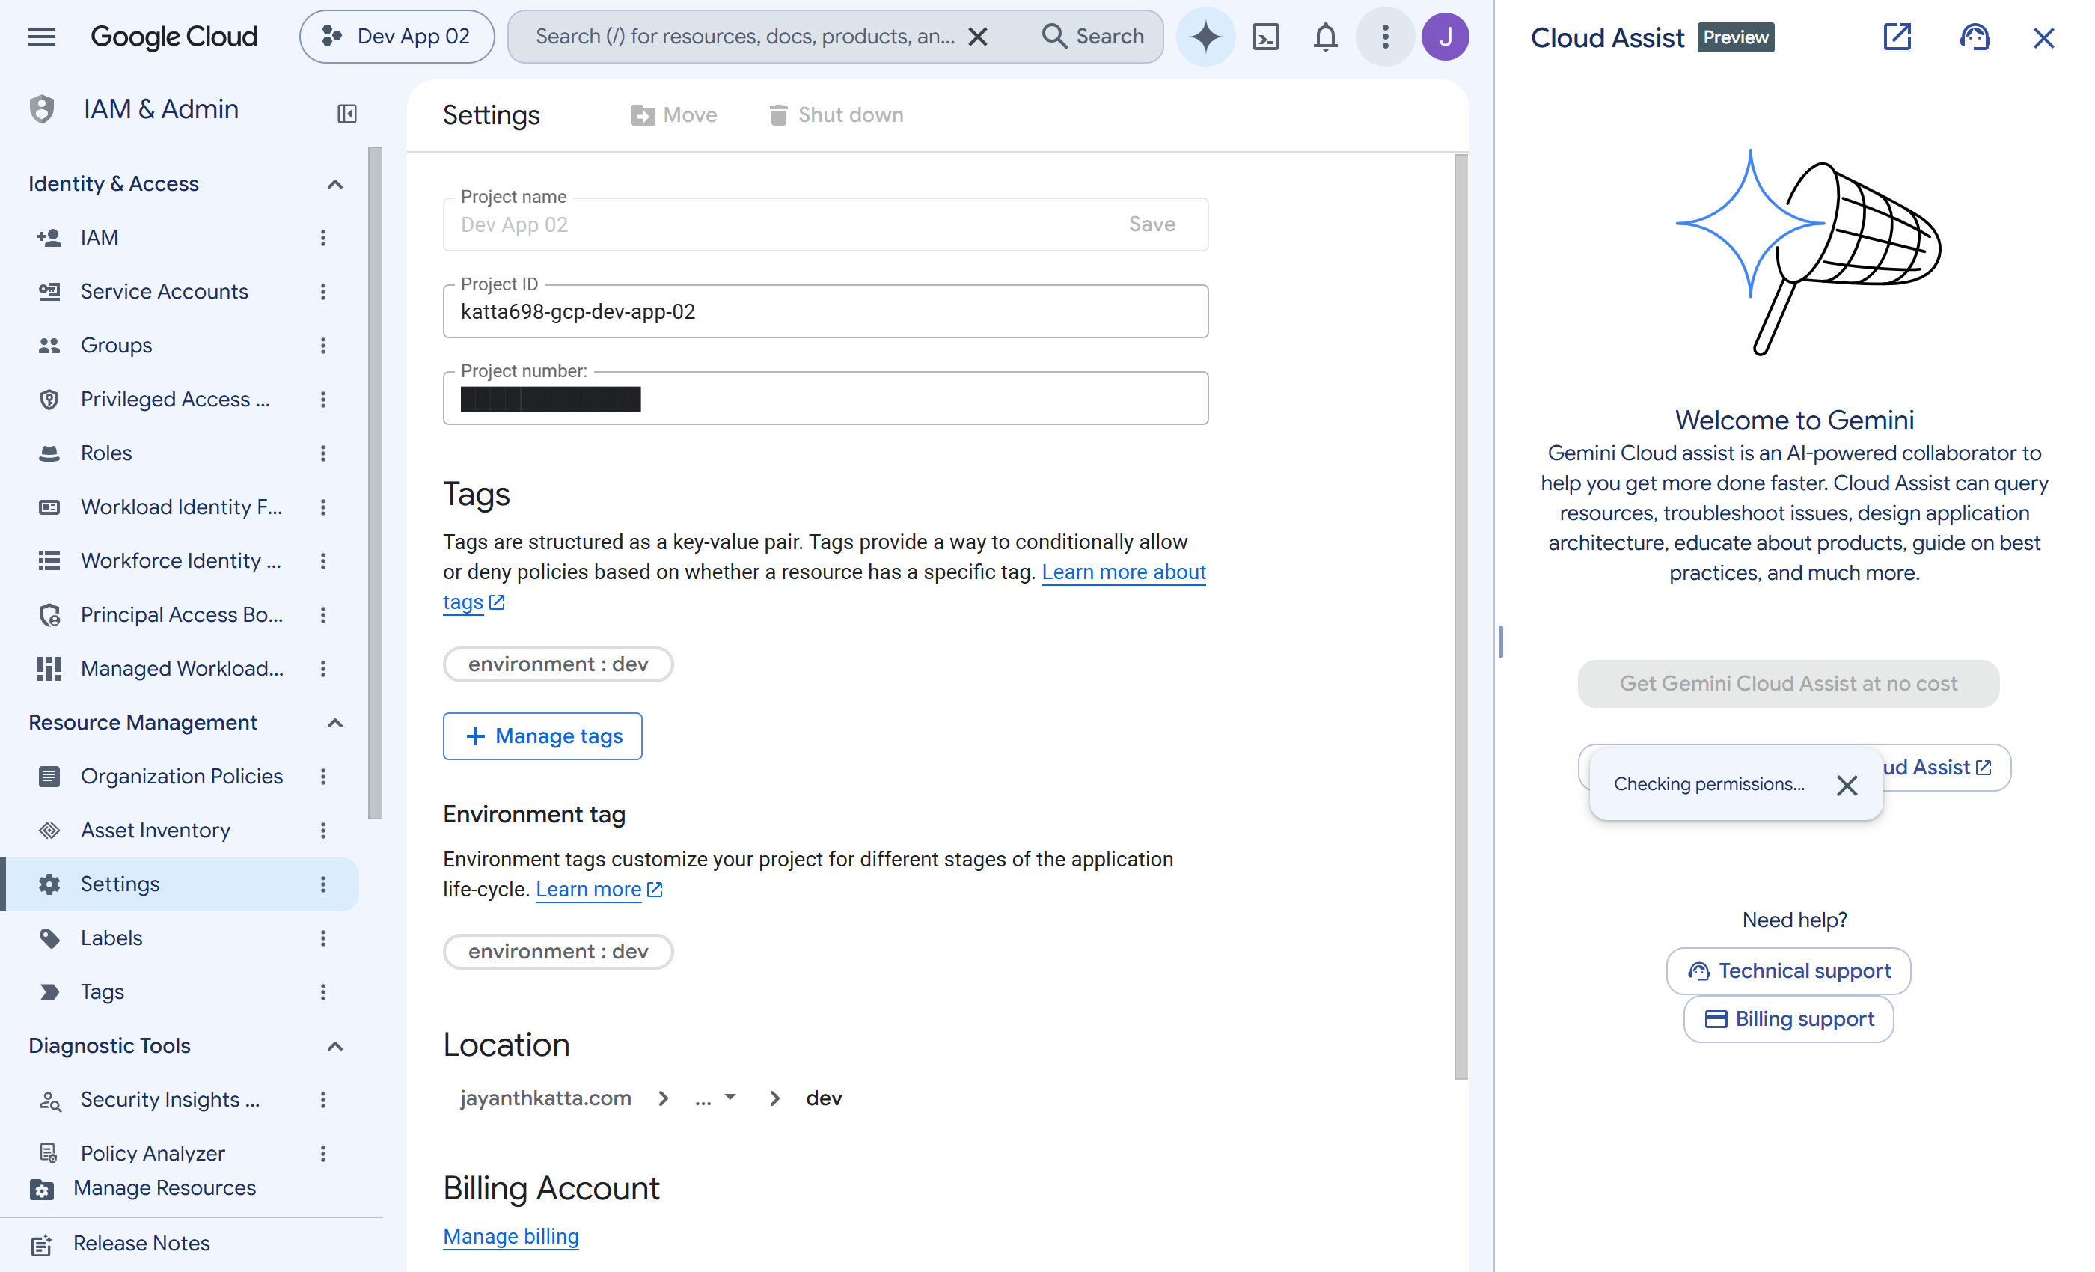This screenshot has width=2095, height=1272.
Task: Open the main navigation hamburger menu
Action: click(42, 37)
